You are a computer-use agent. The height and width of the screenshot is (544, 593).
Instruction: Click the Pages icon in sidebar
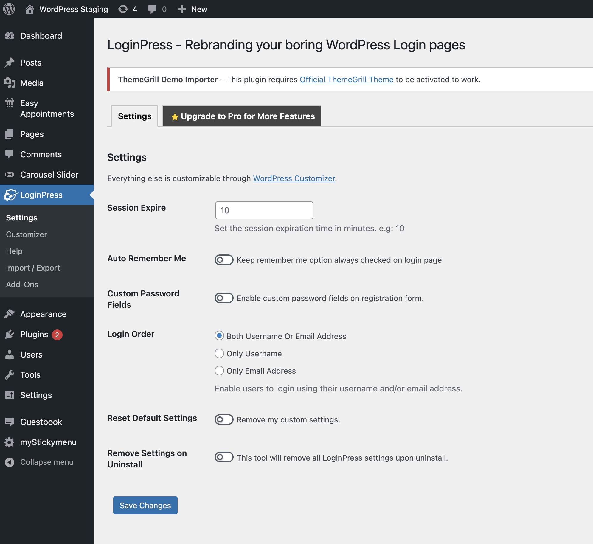tap(10, 134)
